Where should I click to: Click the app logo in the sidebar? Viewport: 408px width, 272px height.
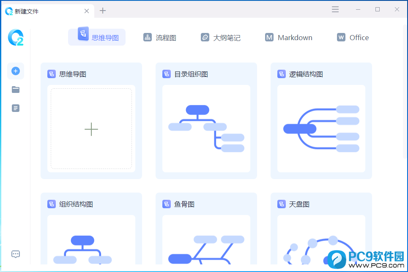click(x=16, y=38)
